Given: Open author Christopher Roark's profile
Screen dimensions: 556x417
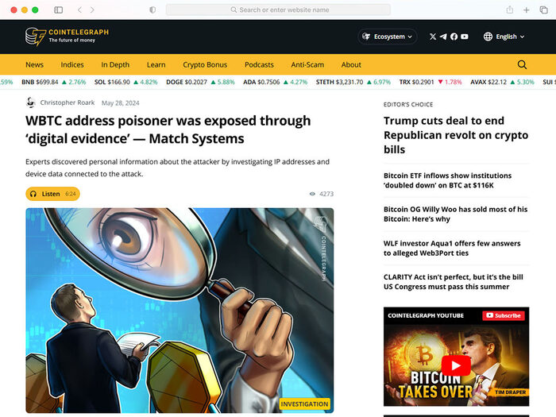Looking at the screenshot, I should click(67, 102).
